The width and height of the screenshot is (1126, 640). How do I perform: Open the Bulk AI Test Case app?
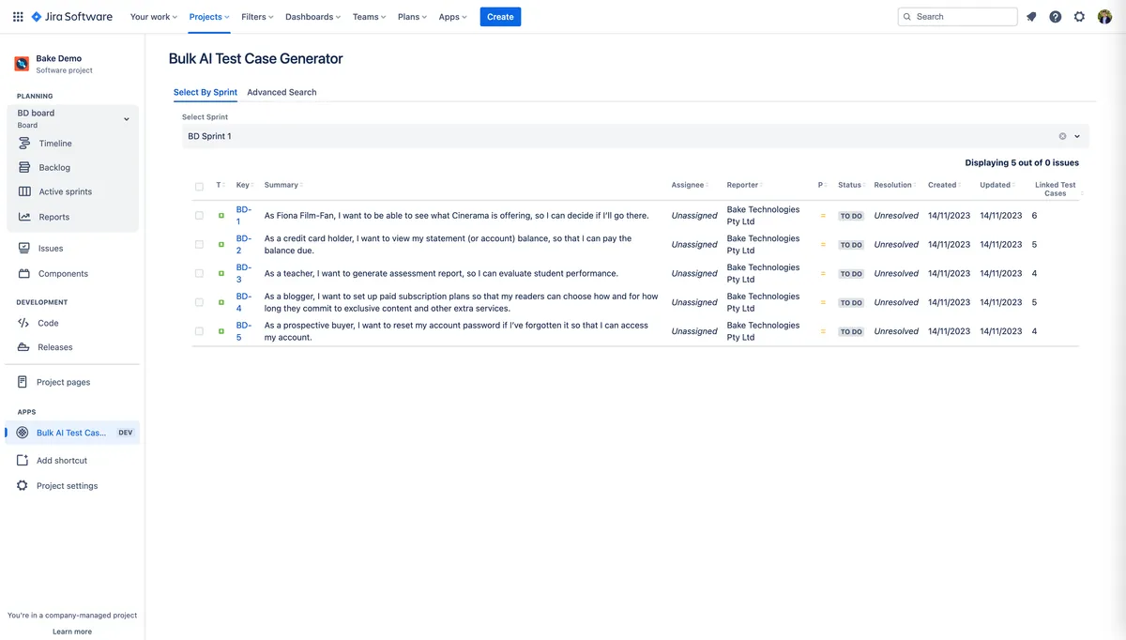point(72,432)
